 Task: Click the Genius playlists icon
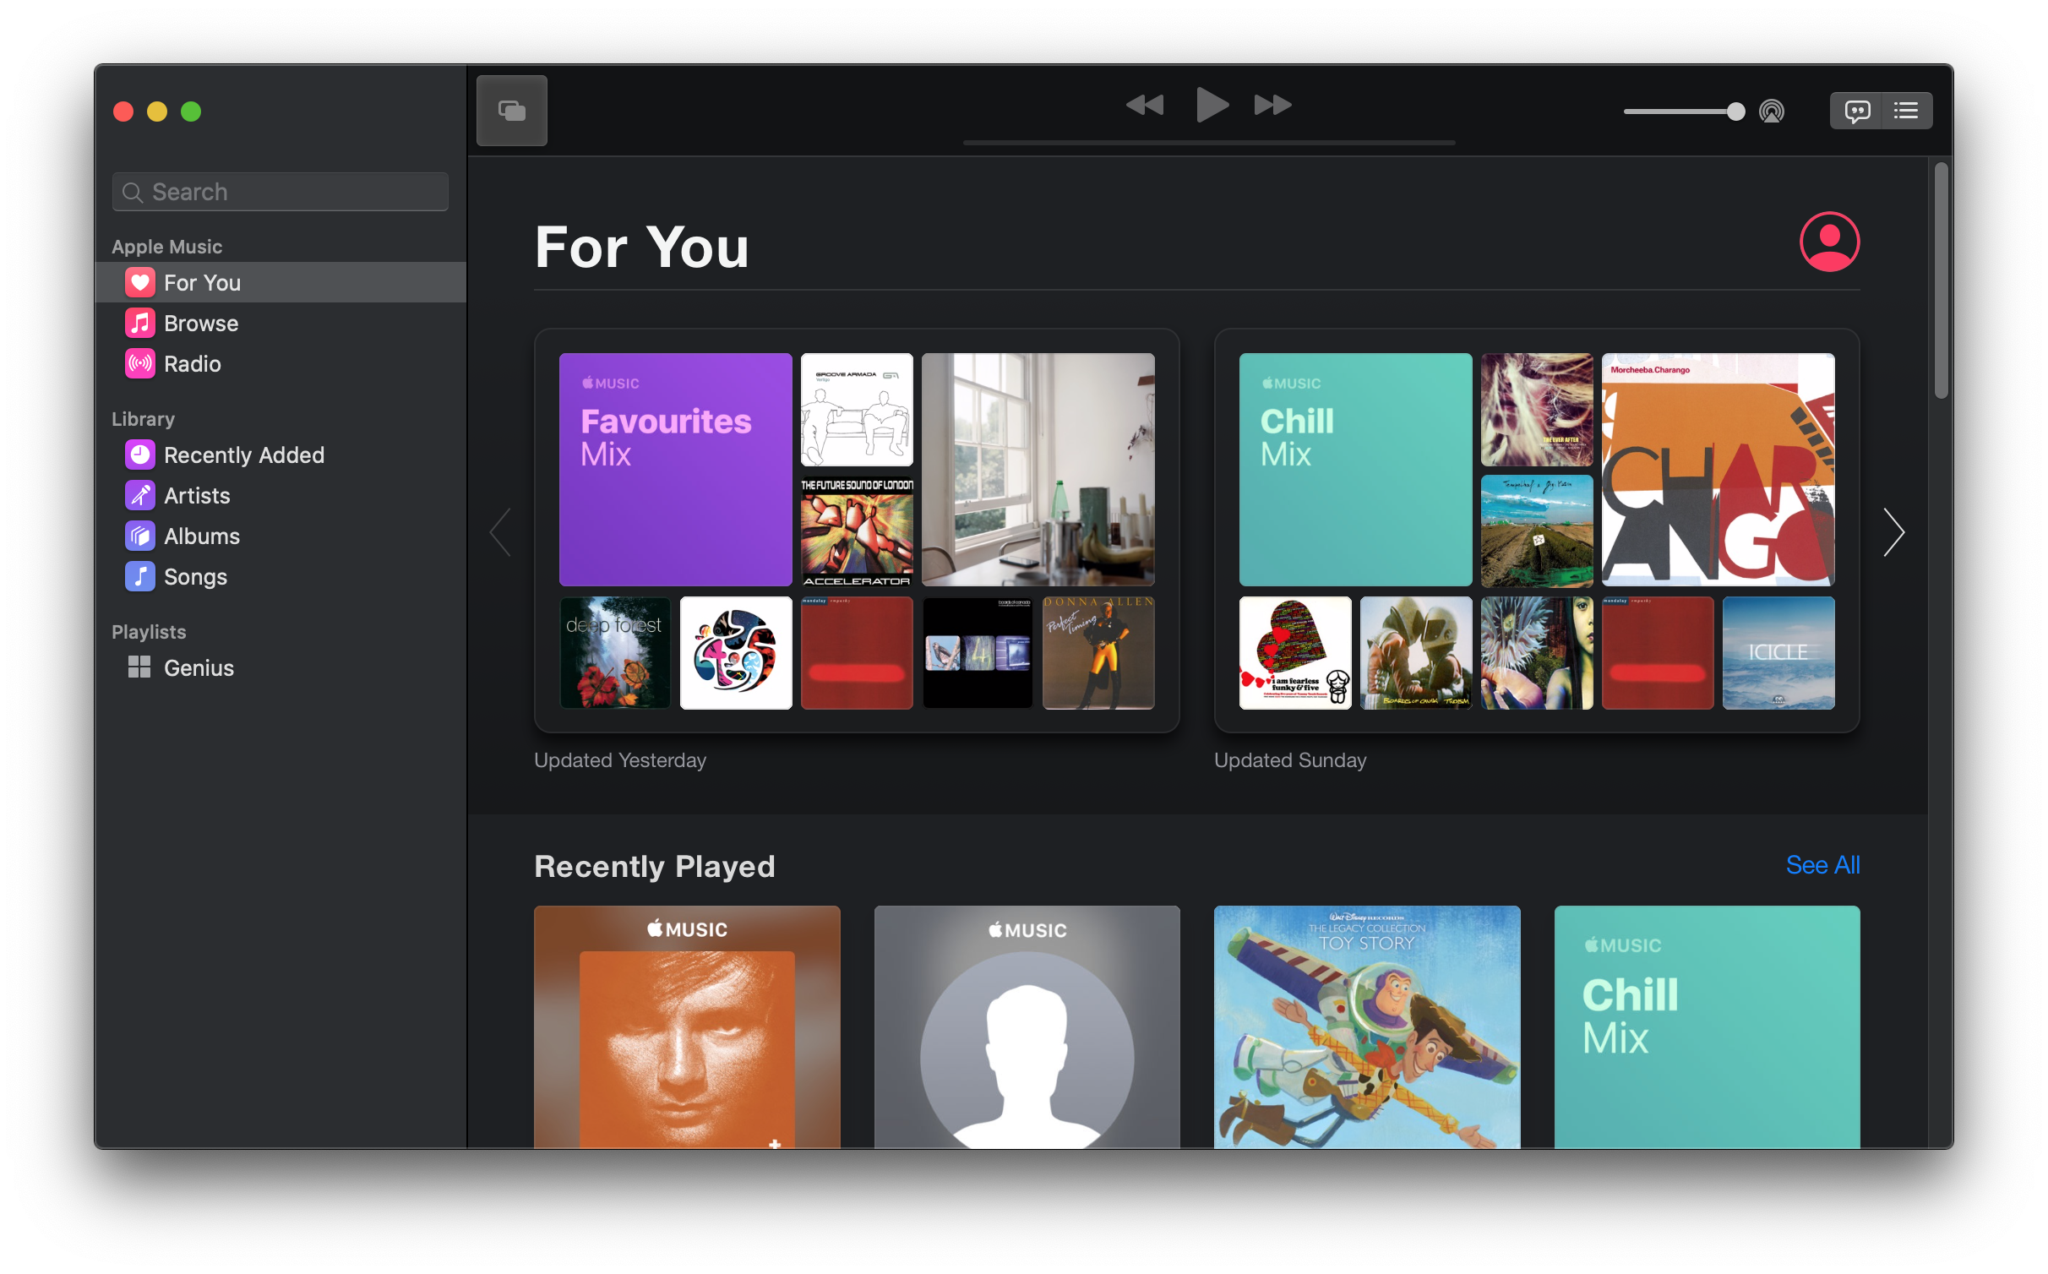[x=138, y=667]
